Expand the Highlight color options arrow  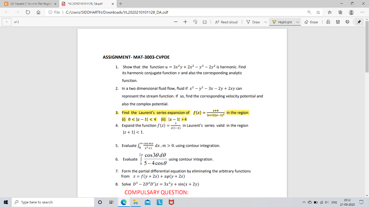coord(297,22)
